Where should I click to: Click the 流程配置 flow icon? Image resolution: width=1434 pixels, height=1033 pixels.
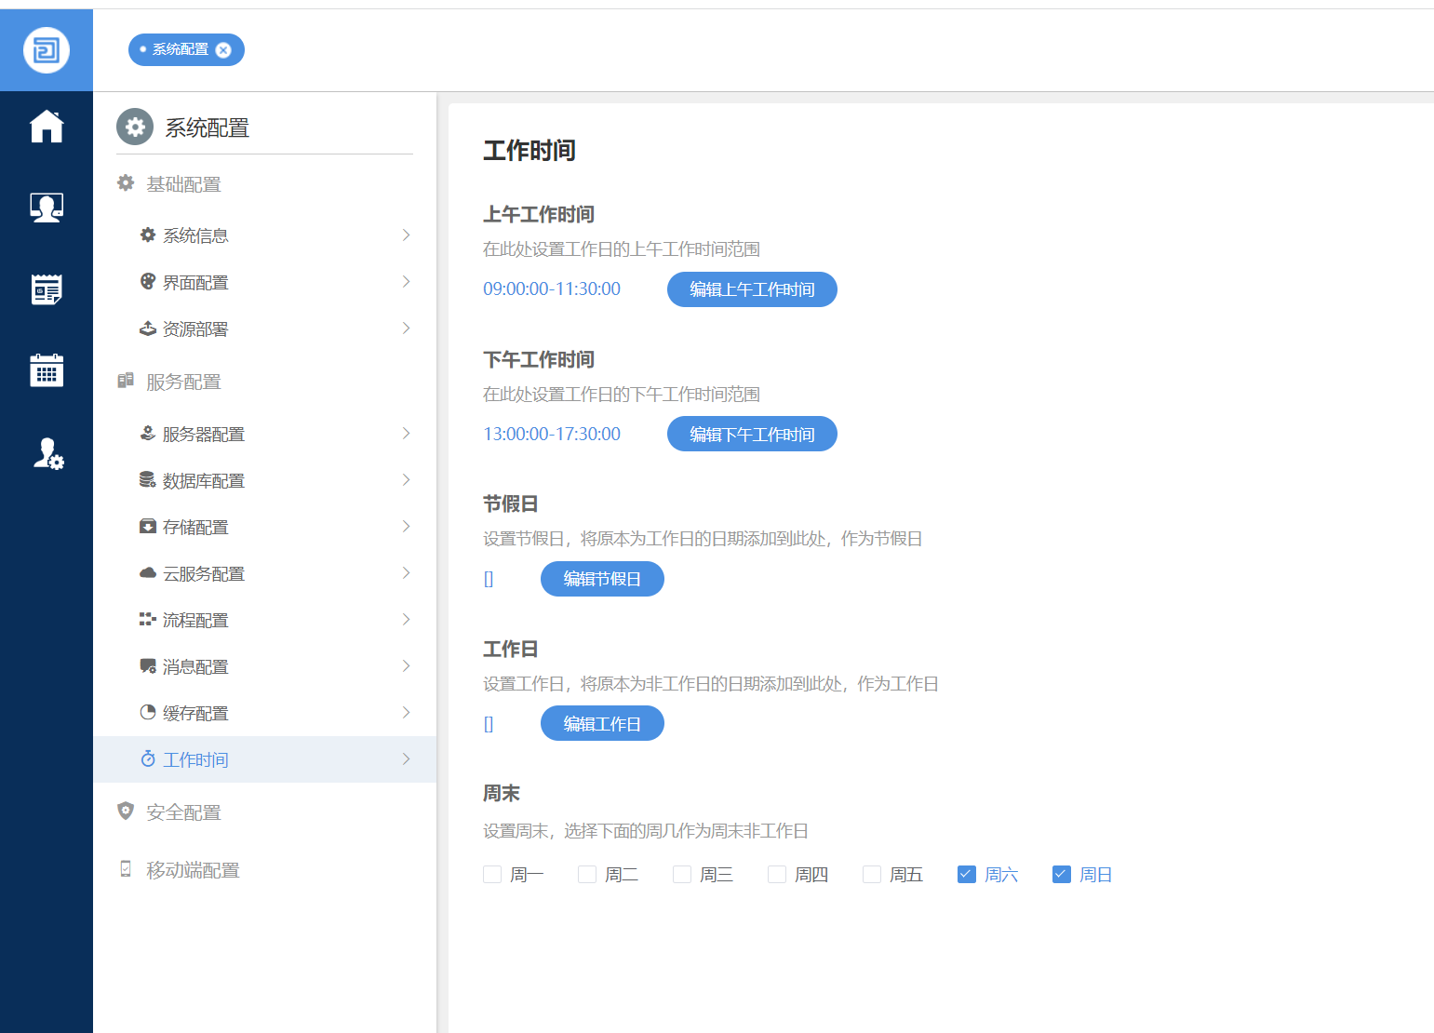(148, 620)
